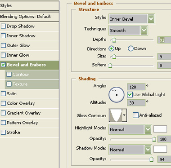Select the Bevel and Emboss label
Screen dimensions: 171x168
(26, 65)
